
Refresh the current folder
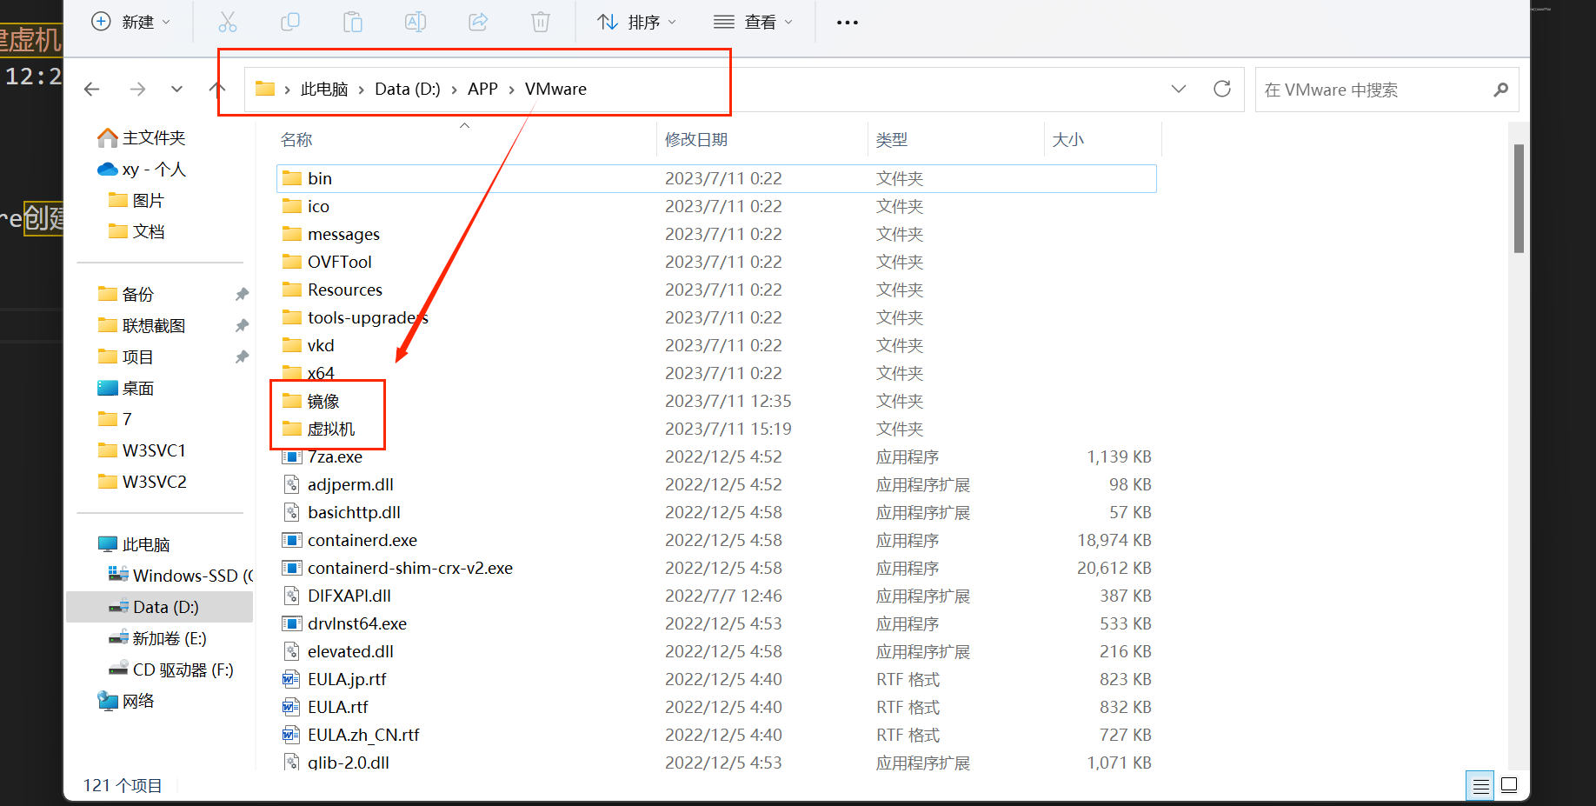point(1222,89)
